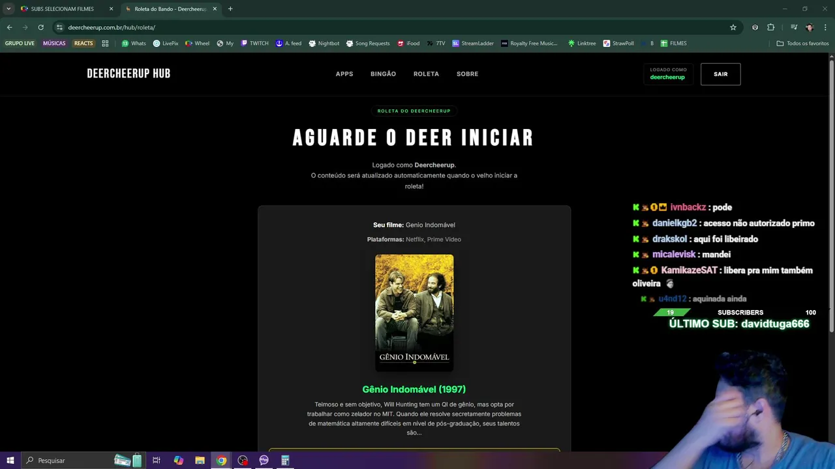Viewport: 835px width, 469px height.
Task: Open Chrome extensions puzzle icon
Action: (x=771, y=27)
